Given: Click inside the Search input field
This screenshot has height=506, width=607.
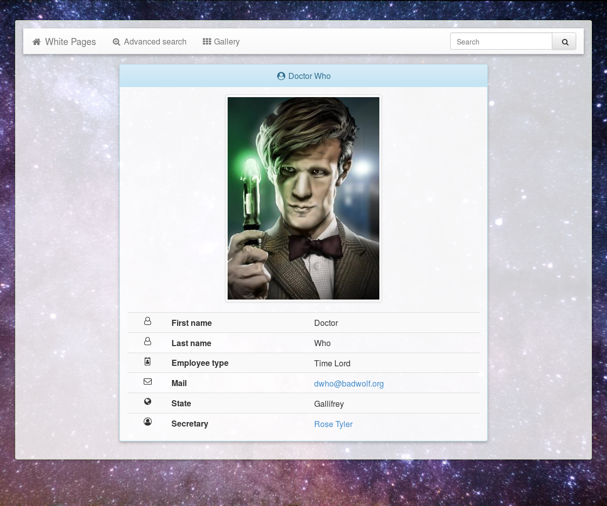Looking at the screenshot, I should [x=501, y=41].
